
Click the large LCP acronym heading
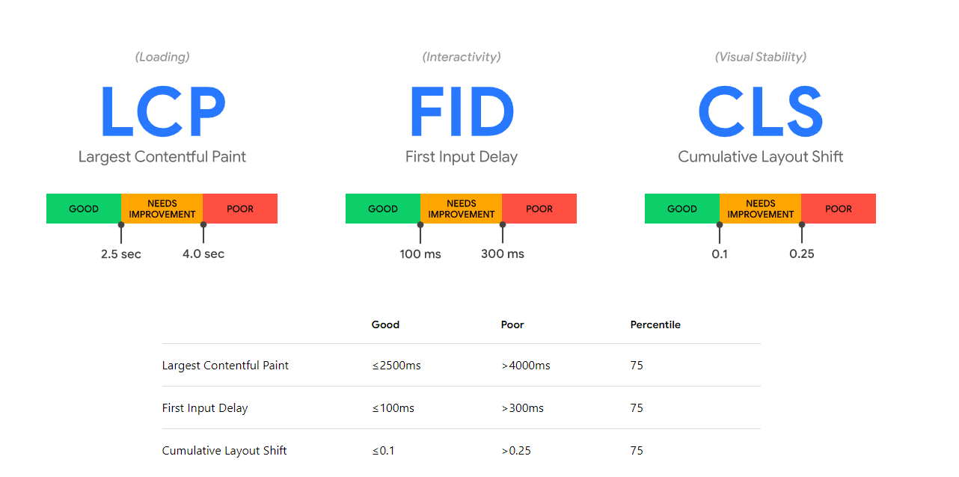[x=162, y=111]
